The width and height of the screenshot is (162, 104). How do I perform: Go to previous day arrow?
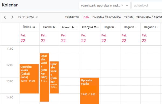click(5, 17)
